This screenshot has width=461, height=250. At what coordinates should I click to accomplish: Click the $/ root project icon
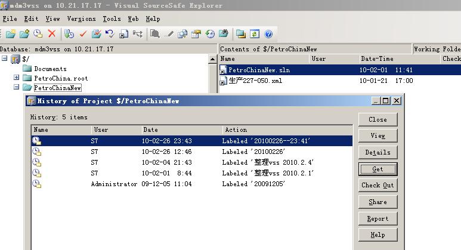(16, 59)
